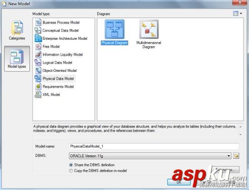The image size is (249, 190).
Task: Choose Requirements Model text
Action: (x=58, y=87)
